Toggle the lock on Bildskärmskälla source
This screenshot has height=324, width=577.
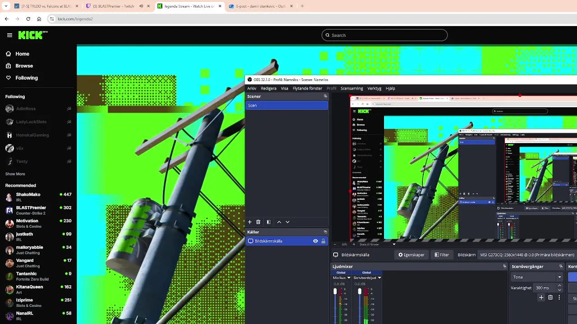click(323, 241)
